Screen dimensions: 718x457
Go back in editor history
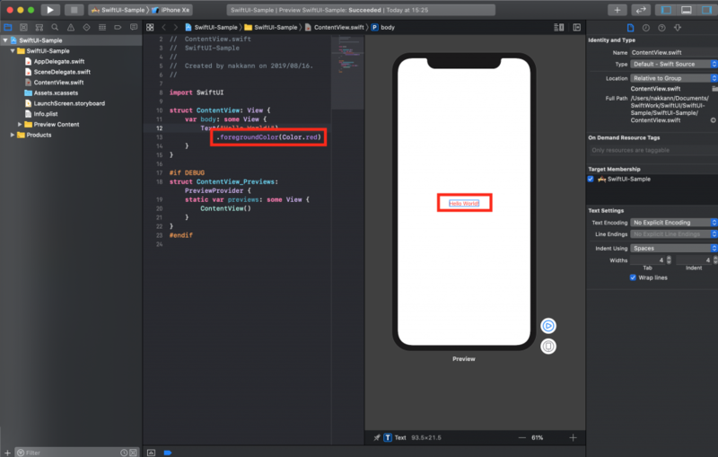pyautogui.click(x=163, y=28)
